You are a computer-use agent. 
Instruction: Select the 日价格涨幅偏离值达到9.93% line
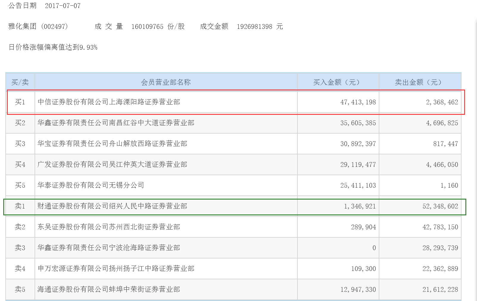point(53,47)
